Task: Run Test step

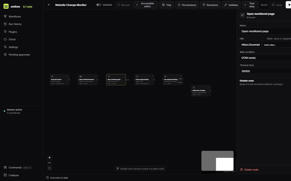Action: 250,5
